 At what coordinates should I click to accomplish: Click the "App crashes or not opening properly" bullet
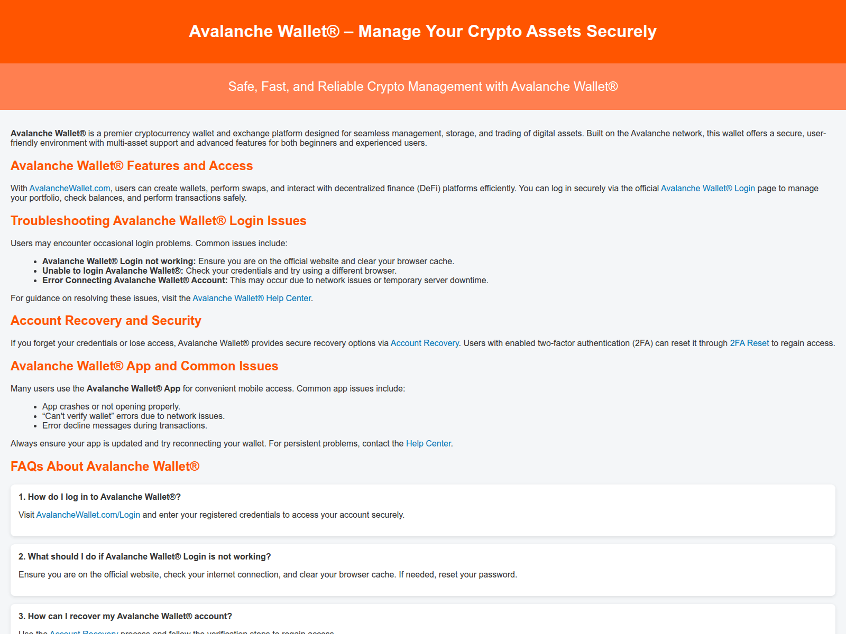pos(111,407)
